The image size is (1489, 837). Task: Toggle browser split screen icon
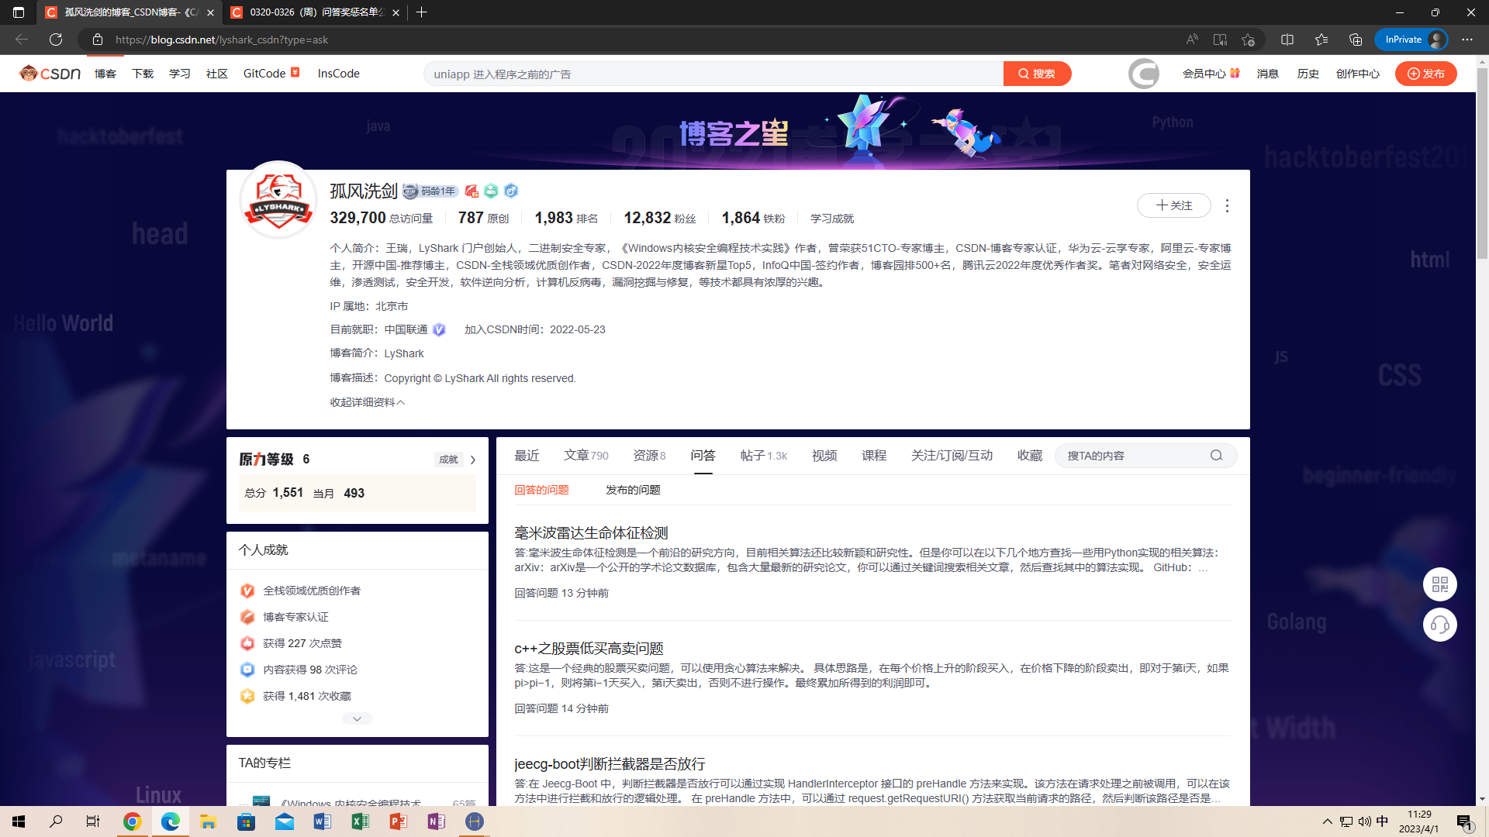coord(1287,40)
